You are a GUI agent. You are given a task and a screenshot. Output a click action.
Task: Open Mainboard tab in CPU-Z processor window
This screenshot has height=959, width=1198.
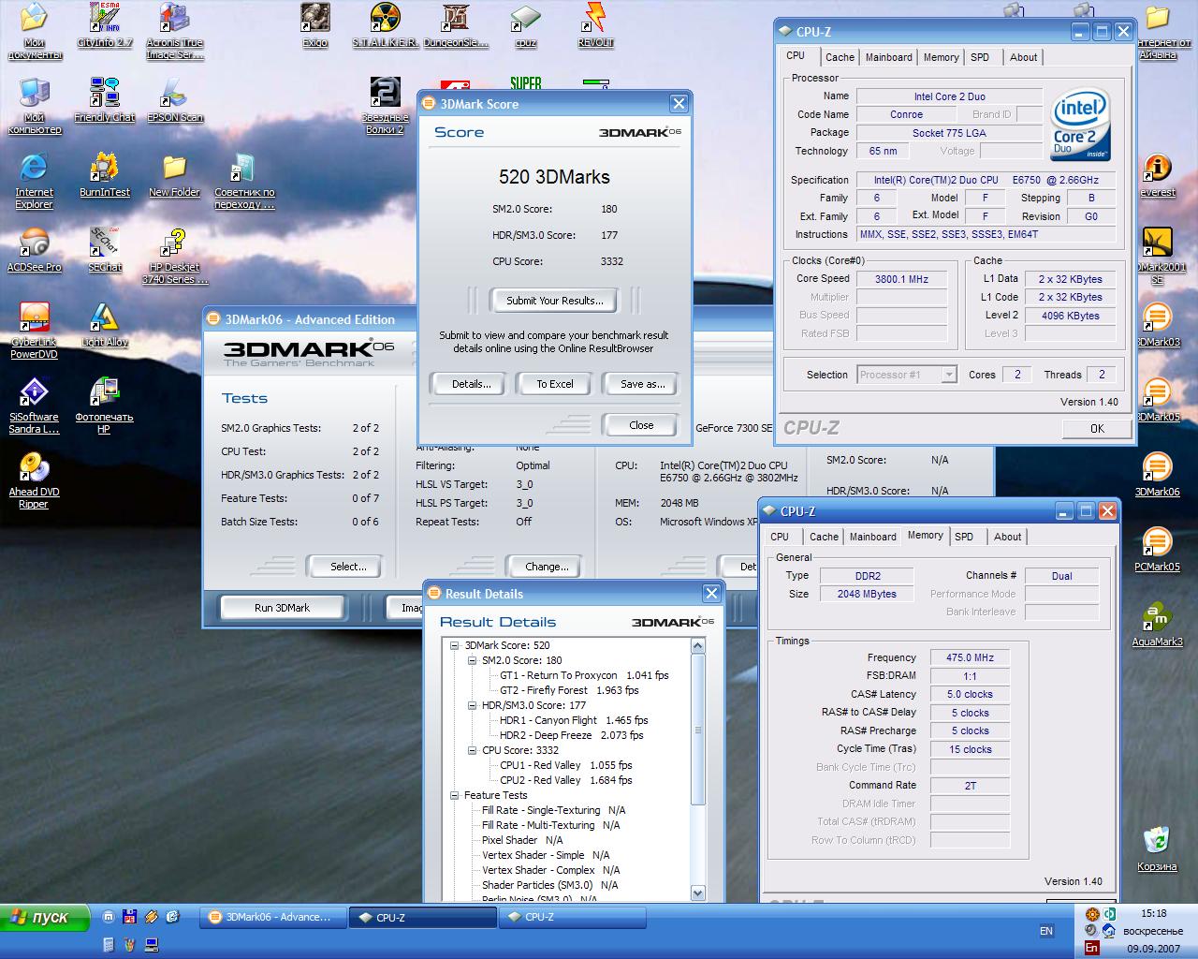(888, 57)
